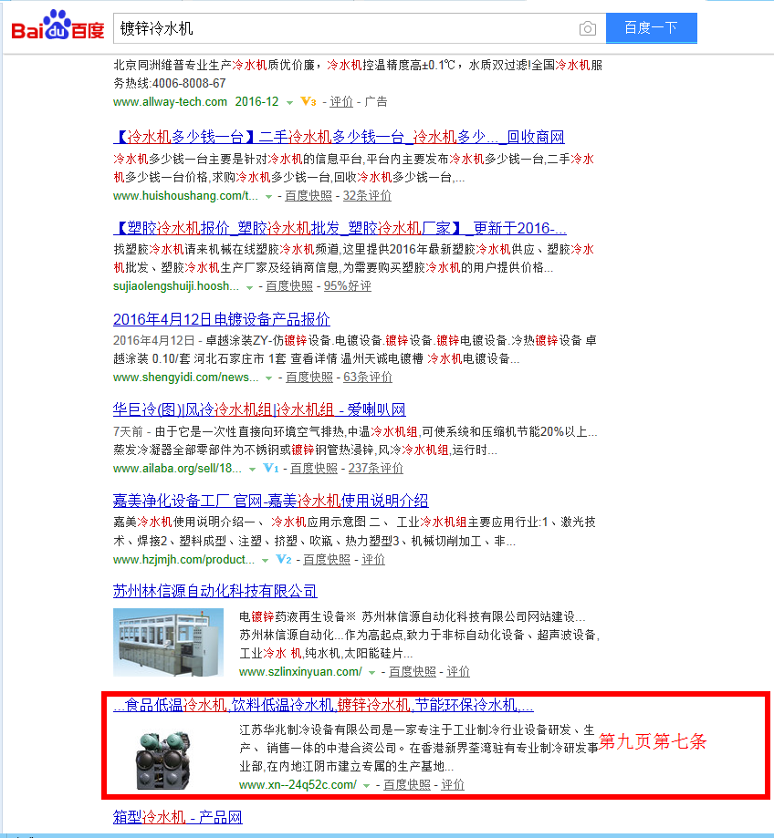Click 评价 link for xn--24q52c.com result

(453, 784)
